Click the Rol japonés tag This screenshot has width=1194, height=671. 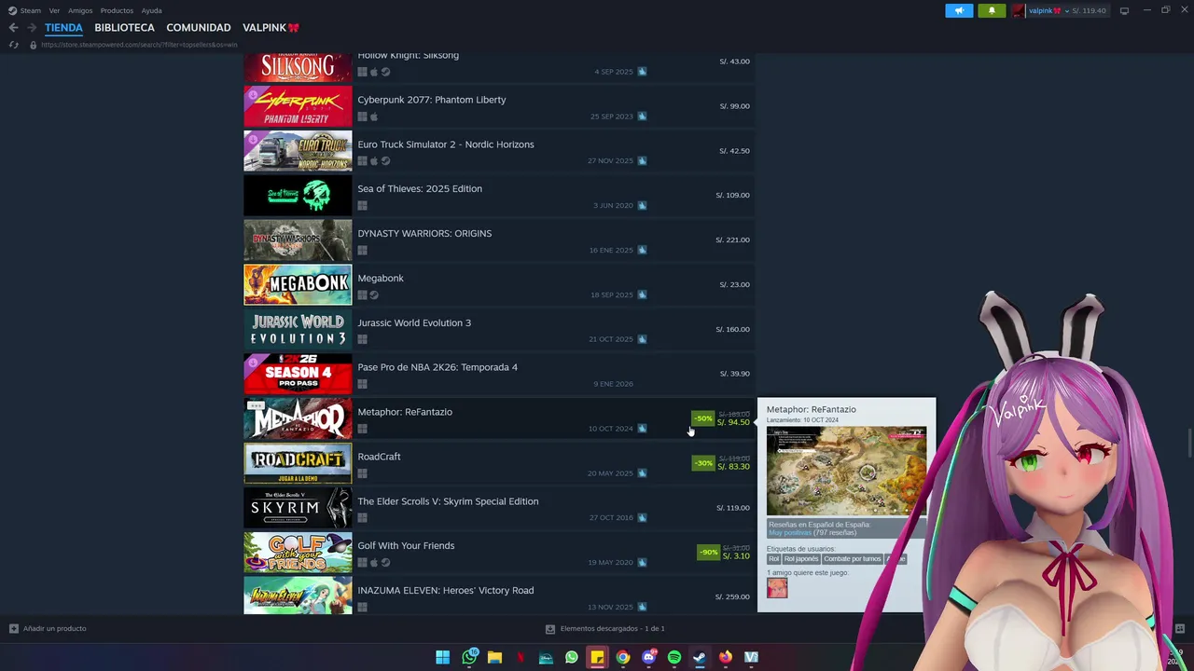(800, 559)
